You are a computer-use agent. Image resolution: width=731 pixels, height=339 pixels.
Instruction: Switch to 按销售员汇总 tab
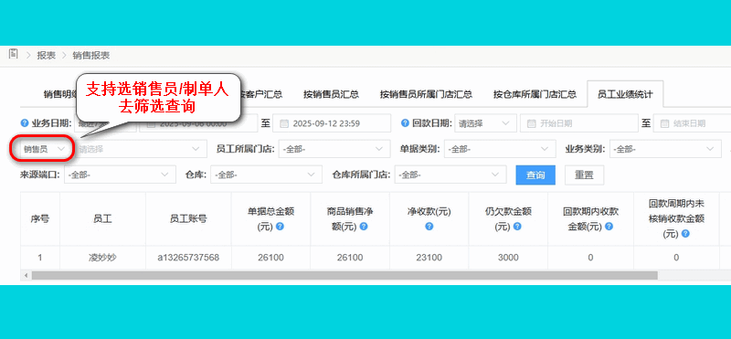click(x=331, y=94)
